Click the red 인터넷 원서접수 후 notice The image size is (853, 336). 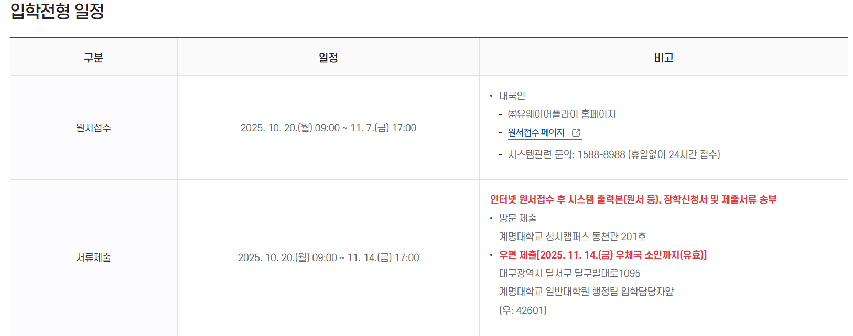click(633, 199)
